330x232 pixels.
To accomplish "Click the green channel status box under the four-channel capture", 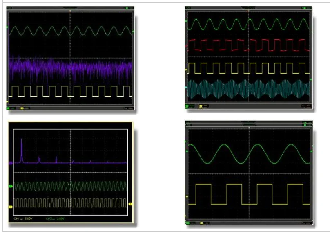I will tap(190, 106).
